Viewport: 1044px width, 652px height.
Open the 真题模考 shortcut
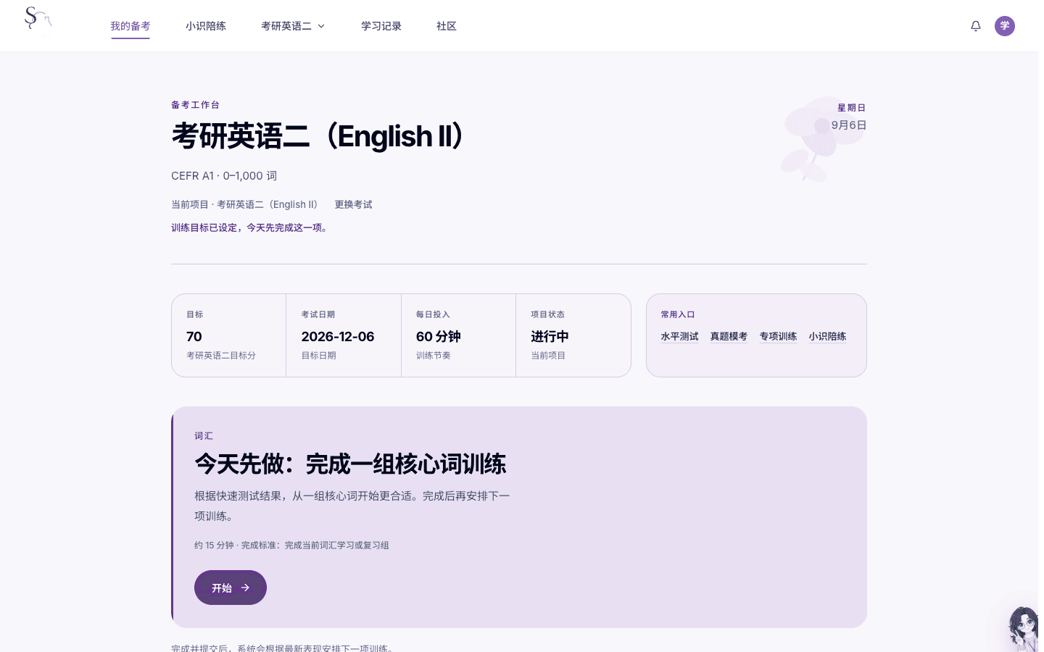click(x=729, y=336)
